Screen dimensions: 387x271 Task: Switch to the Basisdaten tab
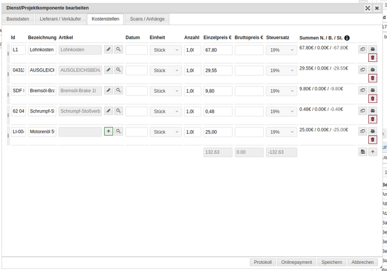click(17, 19)
